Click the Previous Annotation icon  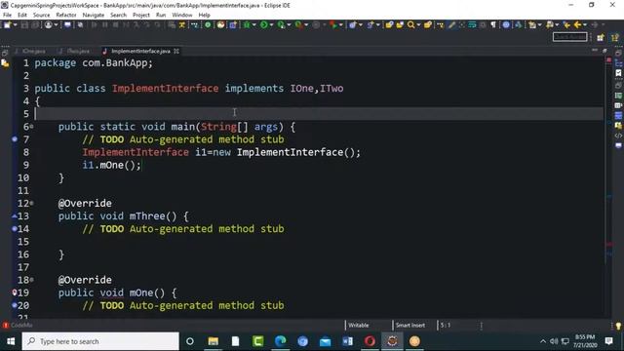pos(550,25)
